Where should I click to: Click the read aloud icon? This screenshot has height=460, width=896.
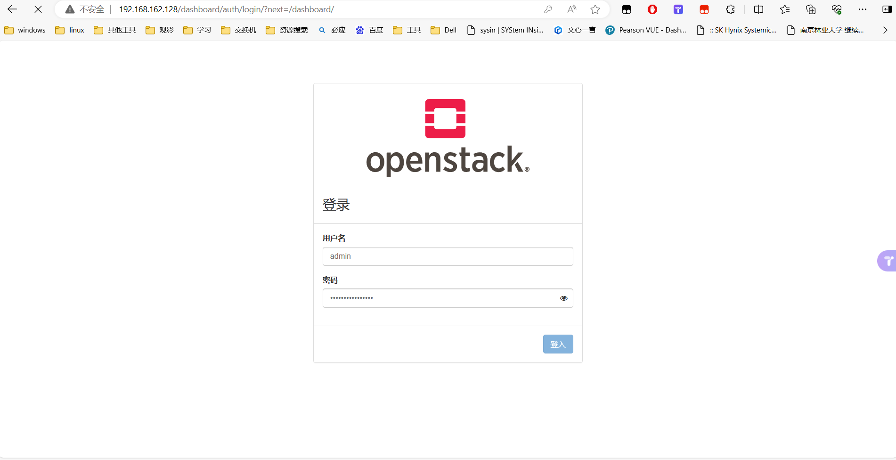pos(571,9)
